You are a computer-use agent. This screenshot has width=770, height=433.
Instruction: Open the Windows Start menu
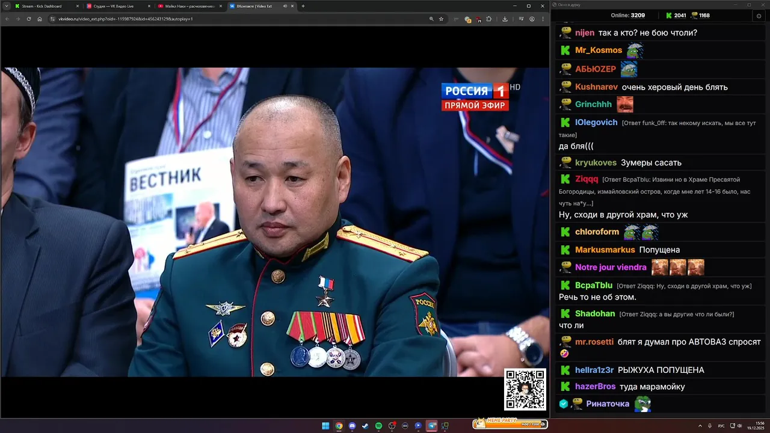pos(325,426)
